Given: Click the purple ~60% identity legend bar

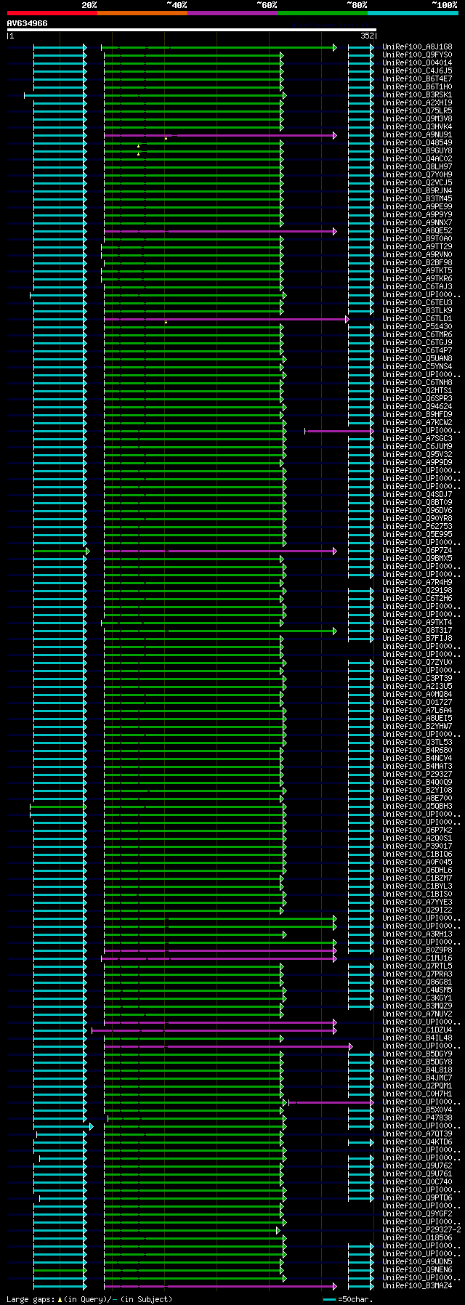Looking at the screenshot, I should pos(232,13).
